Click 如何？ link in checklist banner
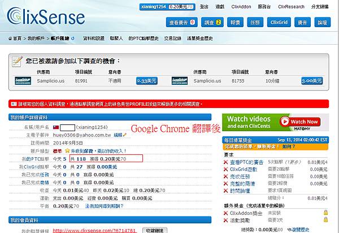This screenshot has height=233, width=339. pyautogui.click(x=289, y=146)
